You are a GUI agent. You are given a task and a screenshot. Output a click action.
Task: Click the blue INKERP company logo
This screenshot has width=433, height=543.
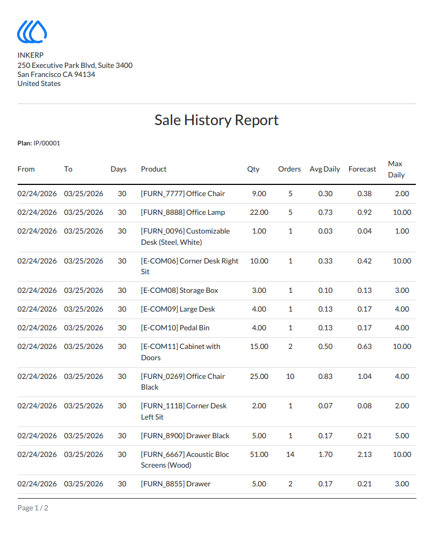[32, 32]
